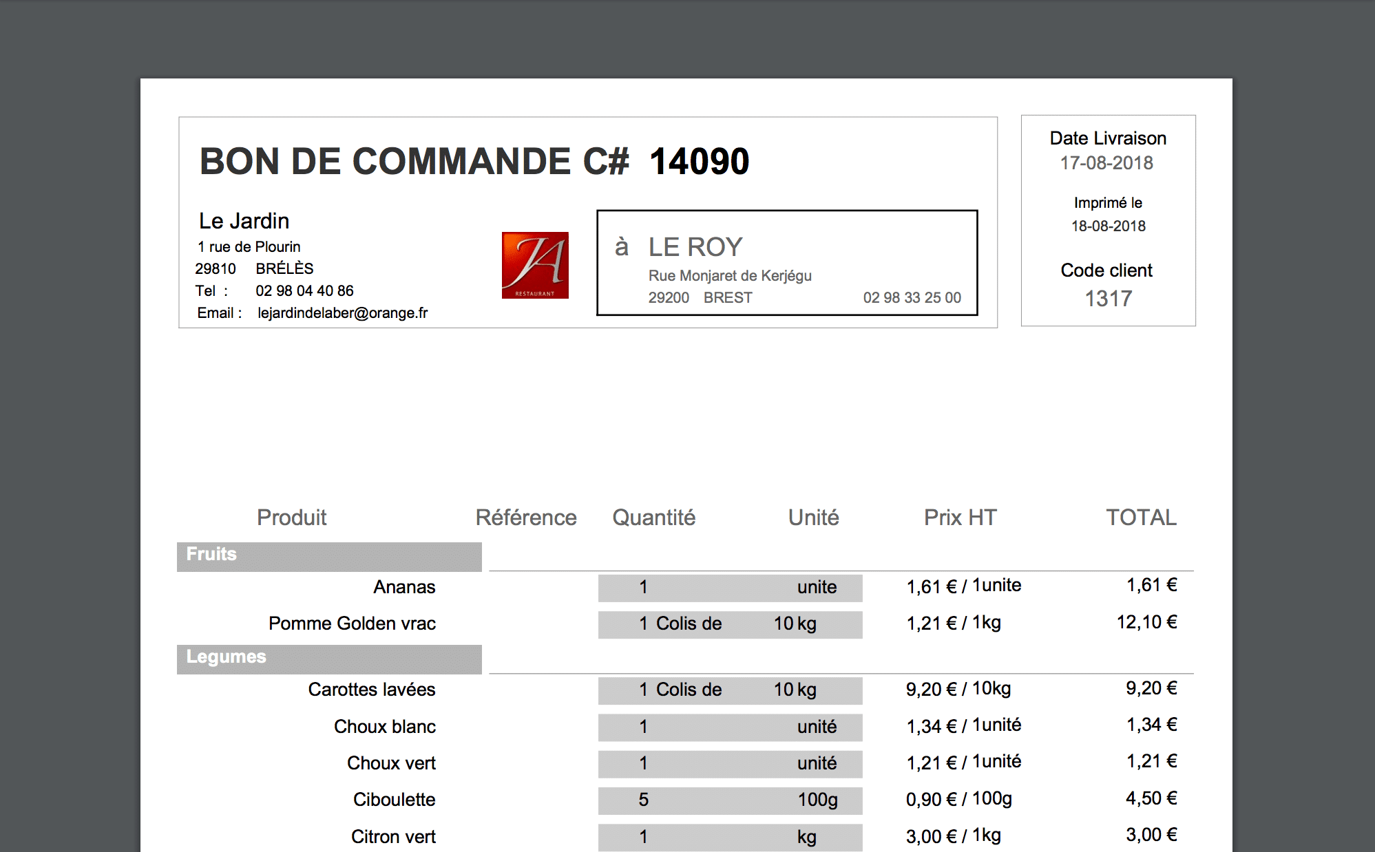The width and height of the screenshot is (1375, 852).
Task: Click the phone number 02 98 04 40 86
Action: 304,290
